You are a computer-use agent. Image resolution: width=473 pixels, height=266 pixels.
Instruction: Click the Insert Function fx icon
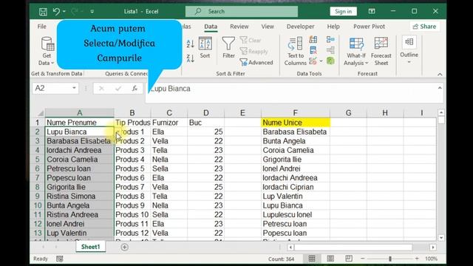[x=135, y=89]
